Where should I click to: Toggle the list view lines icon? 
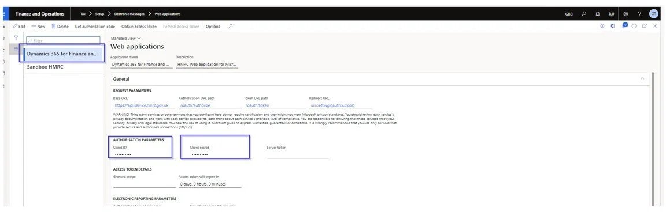coord(16,48)
